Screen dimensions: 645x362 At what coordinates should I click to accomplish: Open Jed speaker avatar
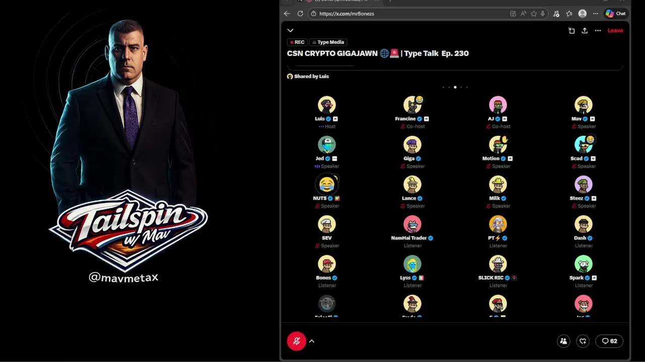pyautogui.click(x=327, y=144)
